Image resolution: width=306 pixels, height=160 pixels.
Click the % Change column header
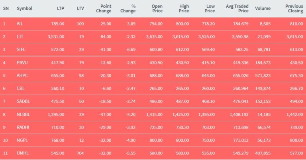[x=128, y=9]
